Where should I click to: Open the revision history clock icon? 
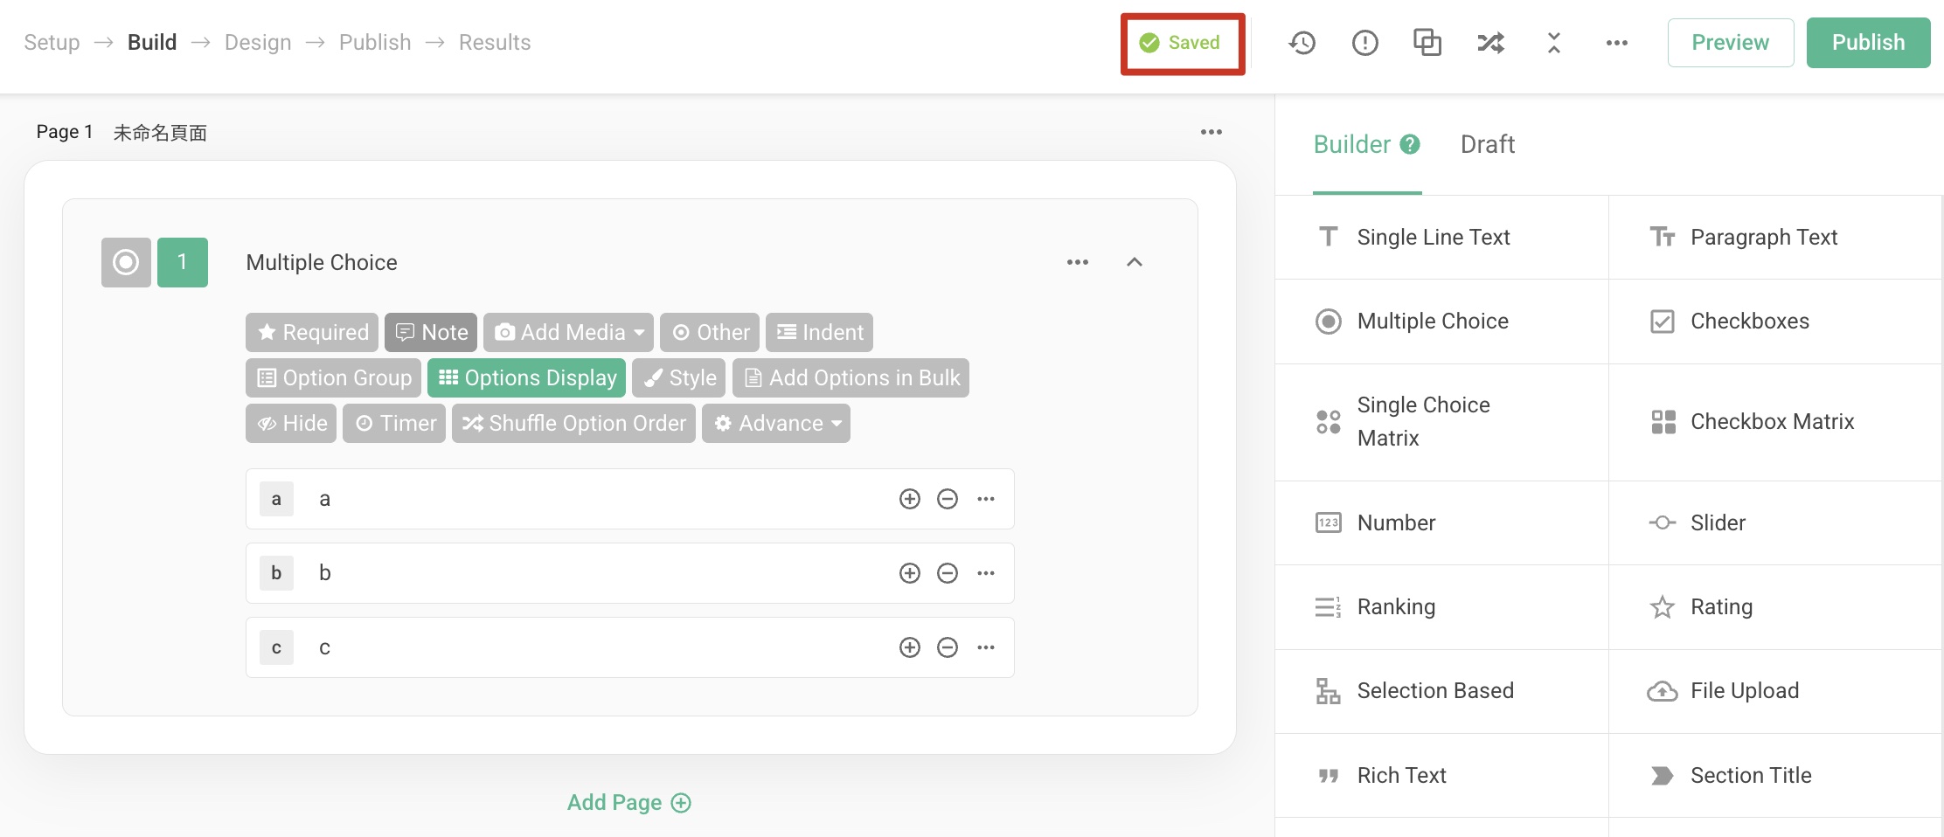pyautogui.click(x=1302, y=43)
